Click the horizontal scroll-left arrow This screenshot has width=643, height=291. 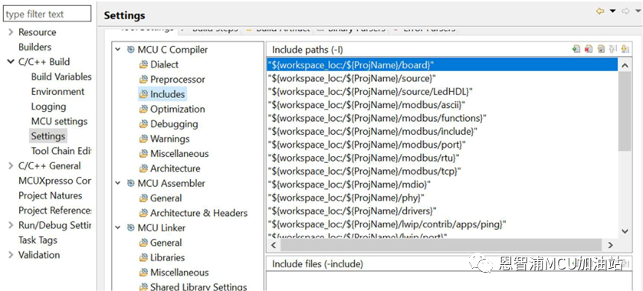click(x=274, y=245)
